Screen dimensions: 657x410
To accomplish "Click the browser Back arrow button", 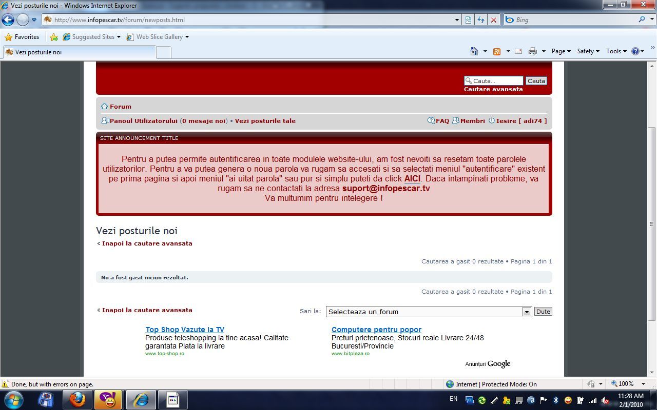I will (8, 20).
